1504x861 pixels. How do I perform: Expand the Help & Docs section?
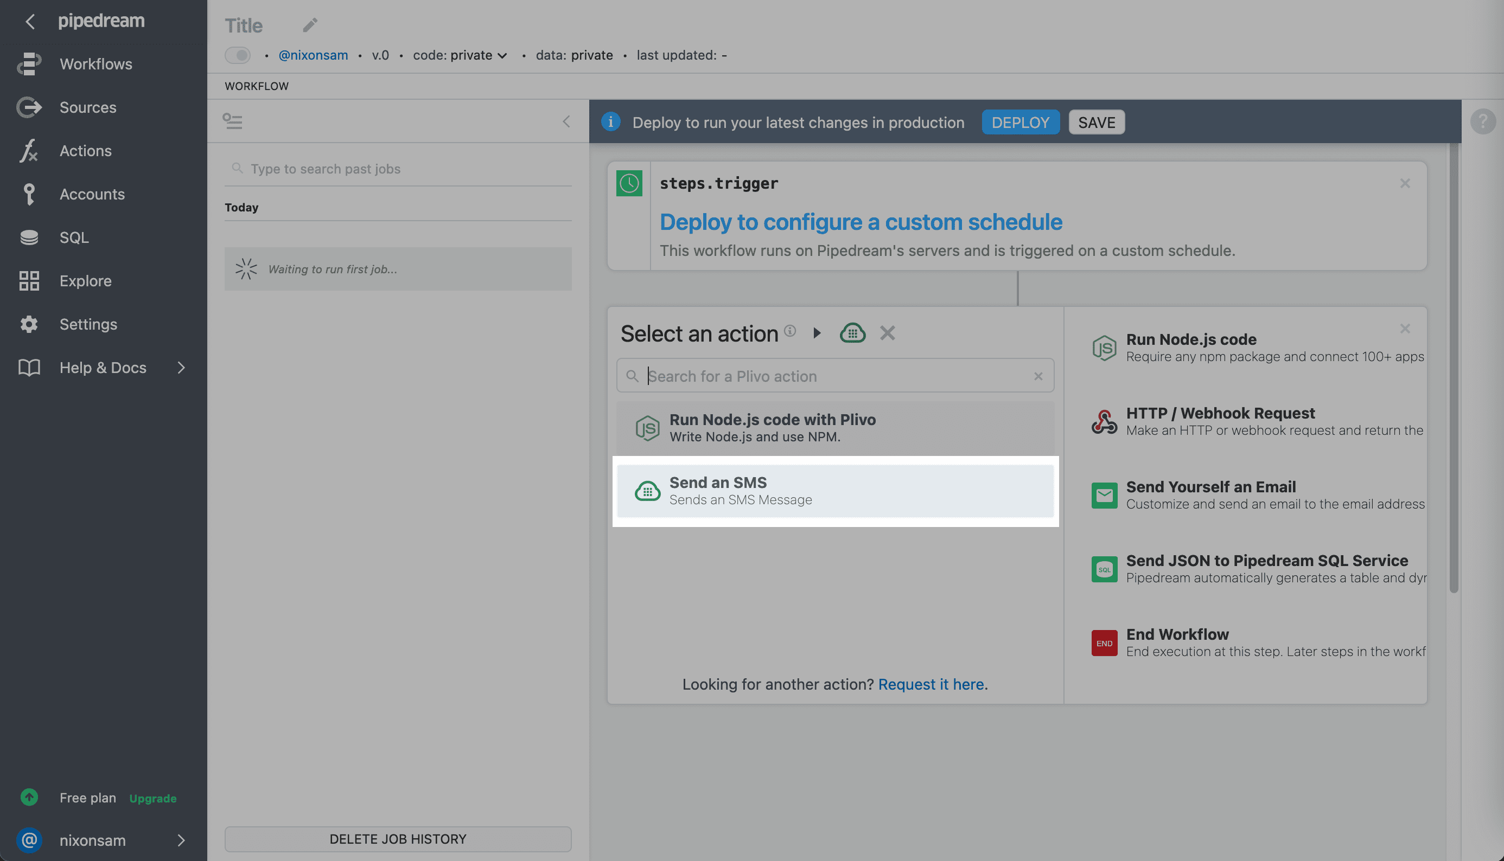[x=103, y=367]
